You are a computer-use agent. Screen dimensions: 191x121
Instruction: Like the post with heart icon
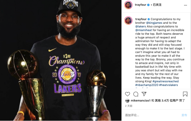(128, 94)
